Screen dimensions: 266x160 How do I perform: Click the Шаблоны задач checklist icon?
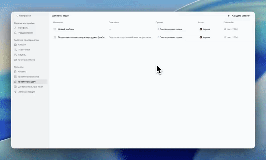click(x=15, y=82)
